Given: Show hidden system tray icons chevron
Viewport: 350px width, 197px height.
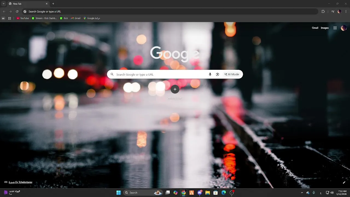Looking at the screenshot, I should (302, 193).
